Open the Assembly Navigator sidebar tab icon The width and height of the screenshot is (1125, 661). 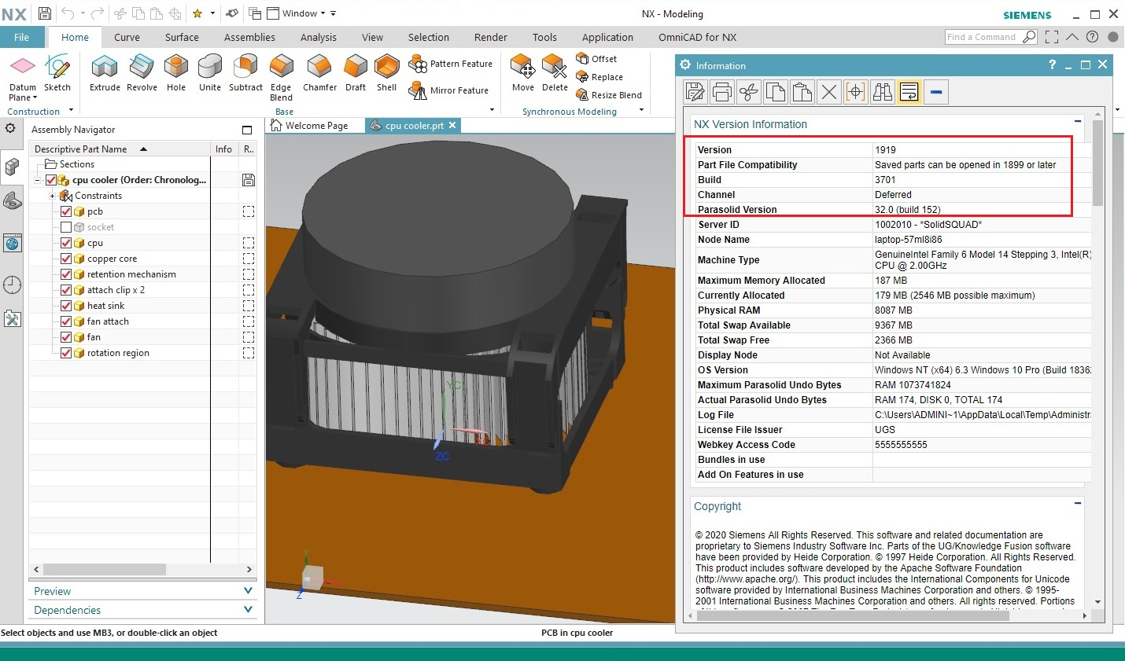point(12,167)
